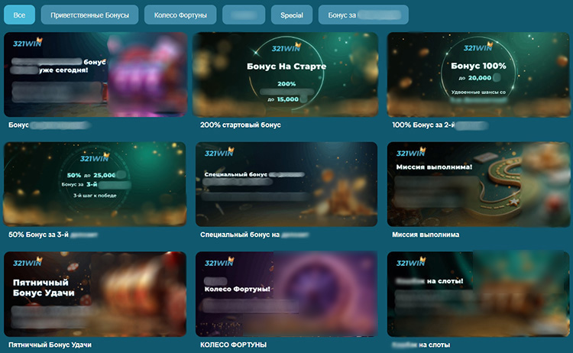The height and width of the screenshot is (353, 573).
Task: Click the "50% до 25,000" circle banner image
Action: tap(95, 183)
